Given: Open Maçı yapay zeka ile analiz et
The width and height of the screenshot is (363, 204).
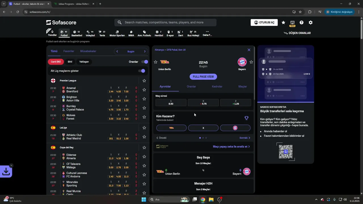Looking at the screenshot, I should tap(231, 146).
